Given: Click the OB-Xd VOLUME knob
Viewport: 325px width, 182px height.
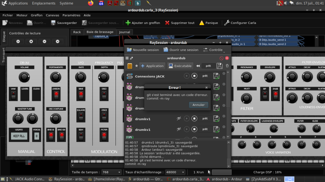Looking at the screenshot, I should (24, 77).
